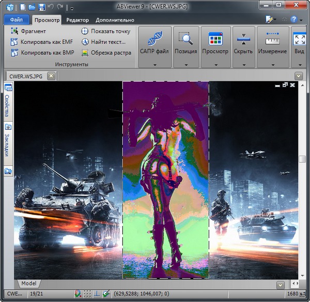This screenshot has width=310, height=302.
Task: Expand the Позиция group dropdown
Action: (x=185, y=65)
